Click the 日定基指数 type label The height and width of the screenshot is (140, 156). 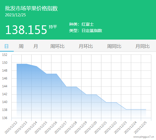coord(92,31)
